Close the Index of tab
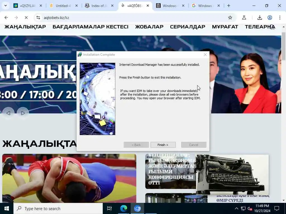This screenshot has width=286, height=214. [x=112, y=6]
